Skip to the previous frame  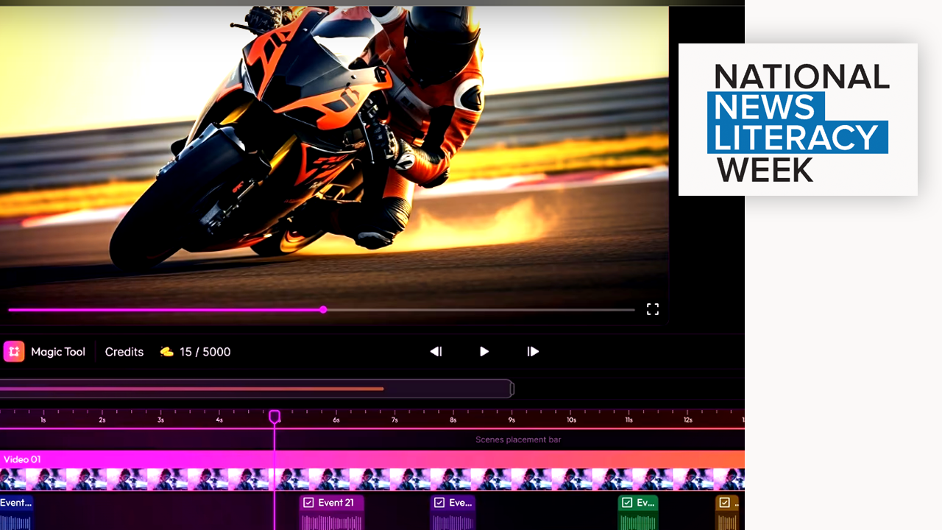coord(436,352)
